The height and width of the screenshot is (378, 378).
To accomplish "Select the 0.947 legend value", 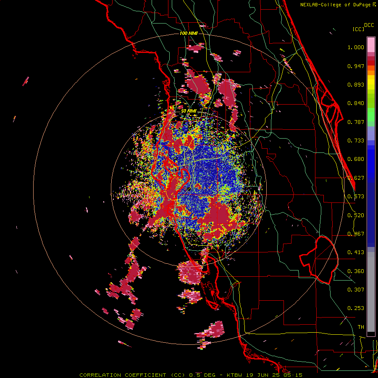I will (x=356, y=66).
